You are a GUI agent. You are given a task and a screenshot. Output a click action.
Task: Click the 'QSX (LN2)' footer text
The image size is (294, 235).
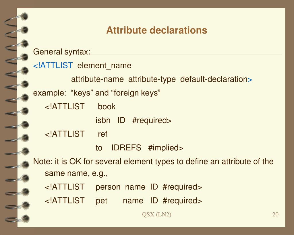[156, 214]
